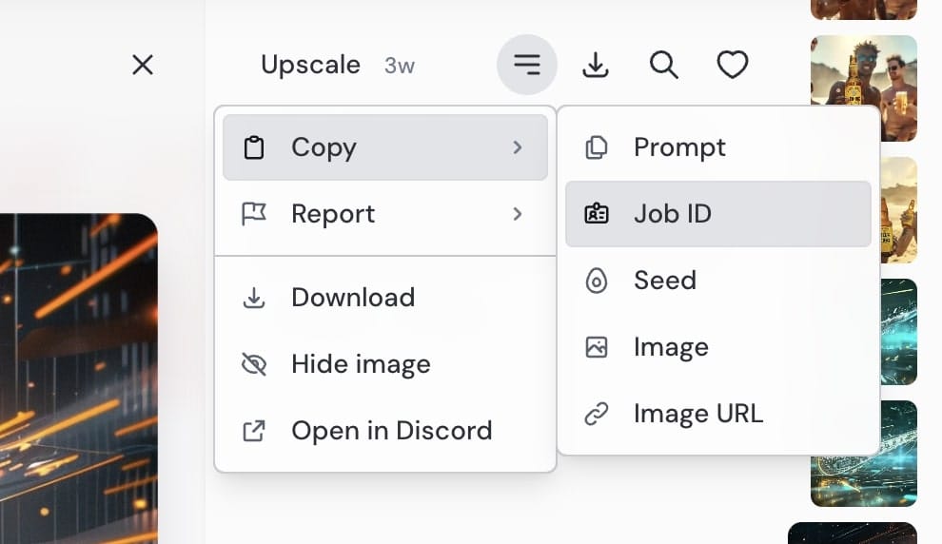This screenshot has width=942, height=544.
Task: Click the chain link Image URL icon
Action: [x=596, y=414]
